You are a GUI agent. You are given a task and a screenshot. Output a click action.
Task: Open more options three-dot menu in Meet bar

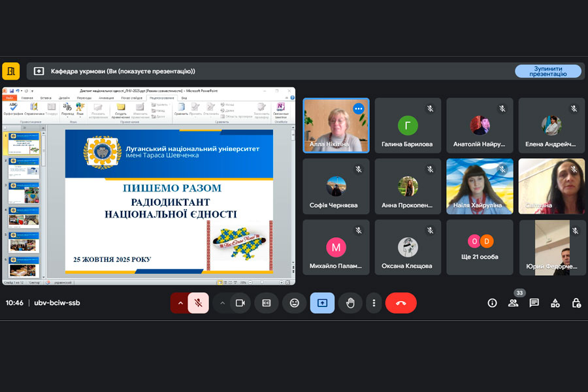click(x=374, y=302)
